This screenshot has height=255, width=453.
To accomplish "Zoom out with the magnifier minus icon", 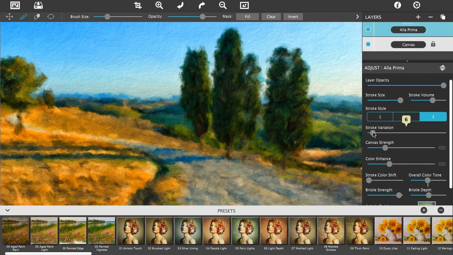I will pos(223,5).
